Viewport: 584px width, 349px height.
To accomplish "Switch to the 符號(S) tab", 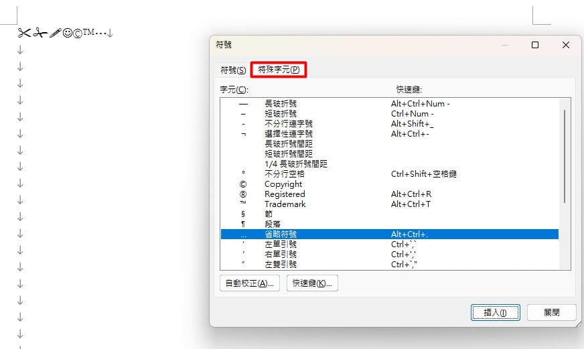I will click(233, 70).
